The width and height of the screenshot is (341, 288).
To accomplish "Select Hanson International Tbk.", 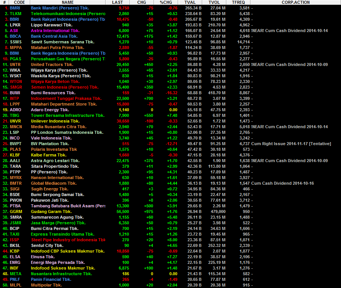I will tap(57, 178).
